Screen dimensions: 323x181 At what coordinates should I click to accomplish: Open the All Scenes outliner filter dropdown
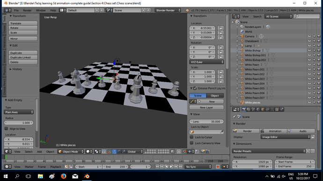(279, 16)
